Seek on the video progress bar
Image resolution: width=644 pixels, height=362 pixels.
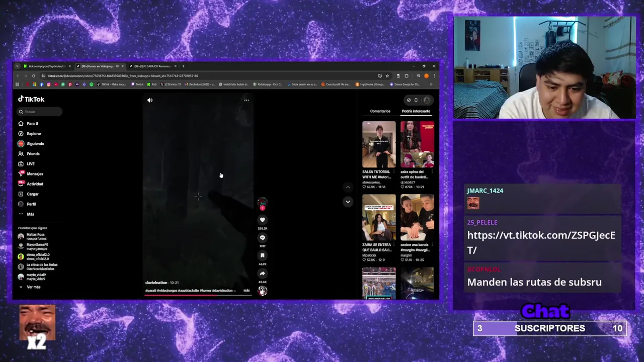[x=198, y=295]
